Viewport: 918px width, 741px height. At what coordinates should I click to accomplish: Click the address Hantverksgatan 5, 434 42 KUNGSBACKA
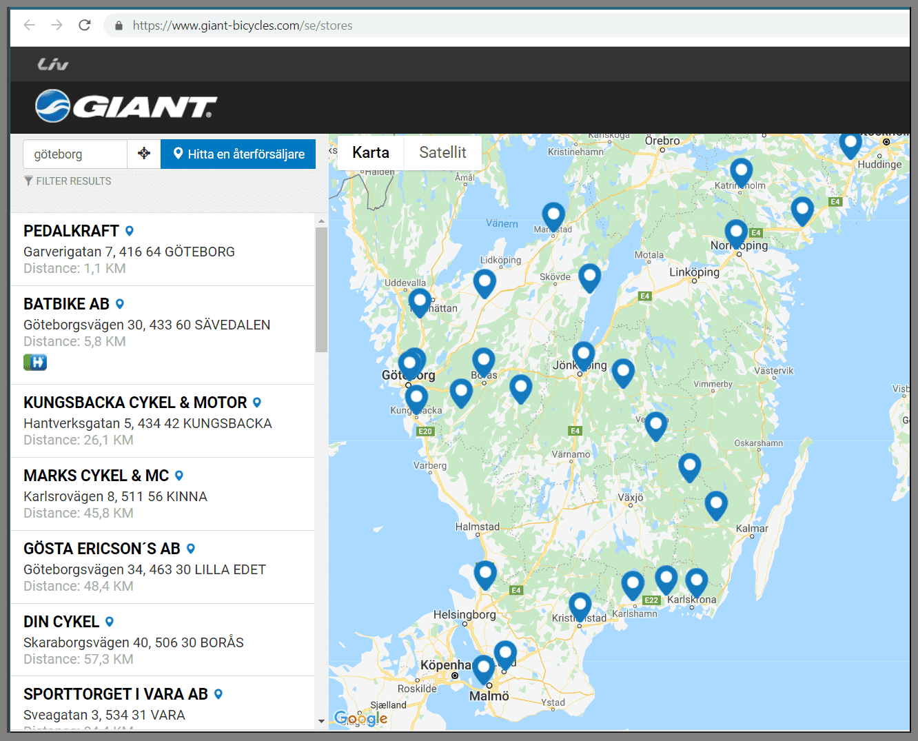pos(147,423)
